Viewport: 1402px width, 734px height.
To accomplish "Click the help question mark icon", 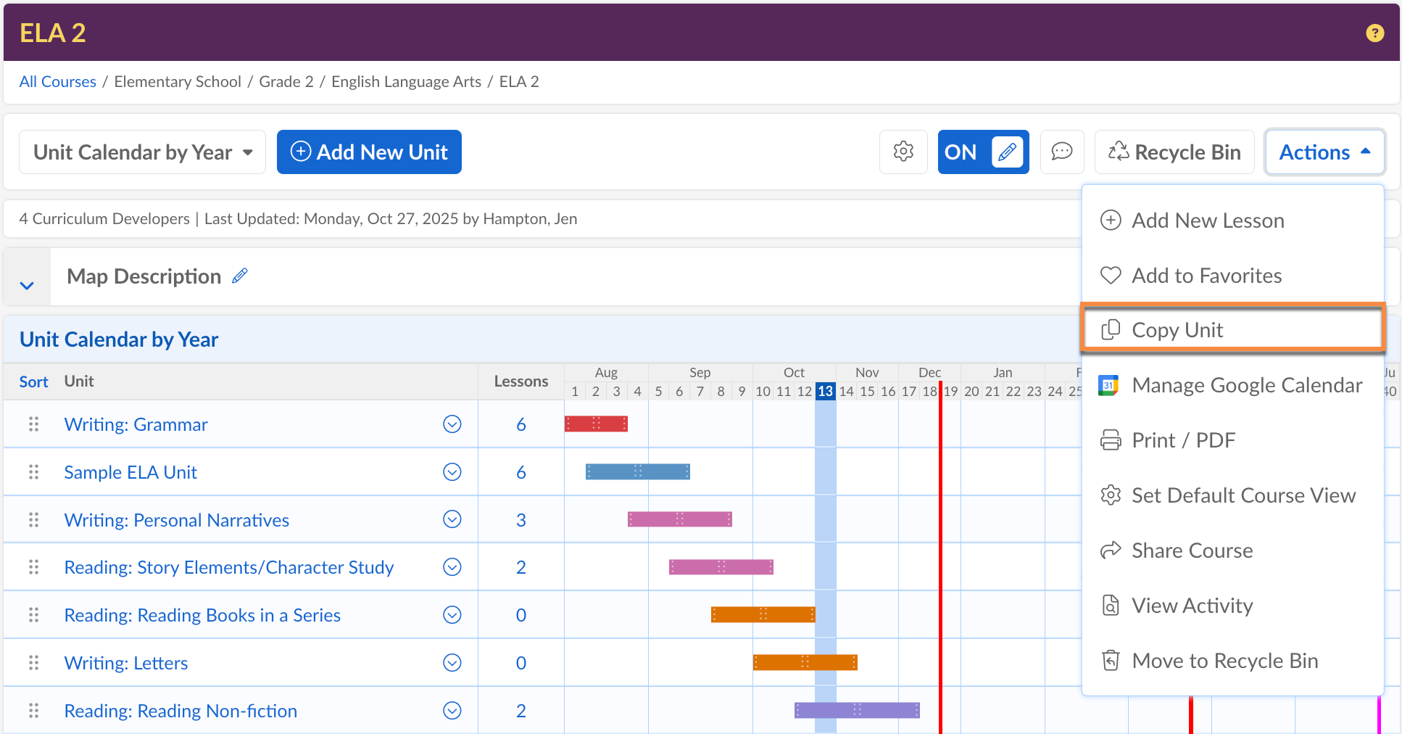I will pos(1374,33).
